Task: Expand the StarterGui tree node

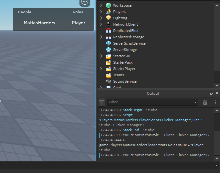Action: (x=101, y=56)
